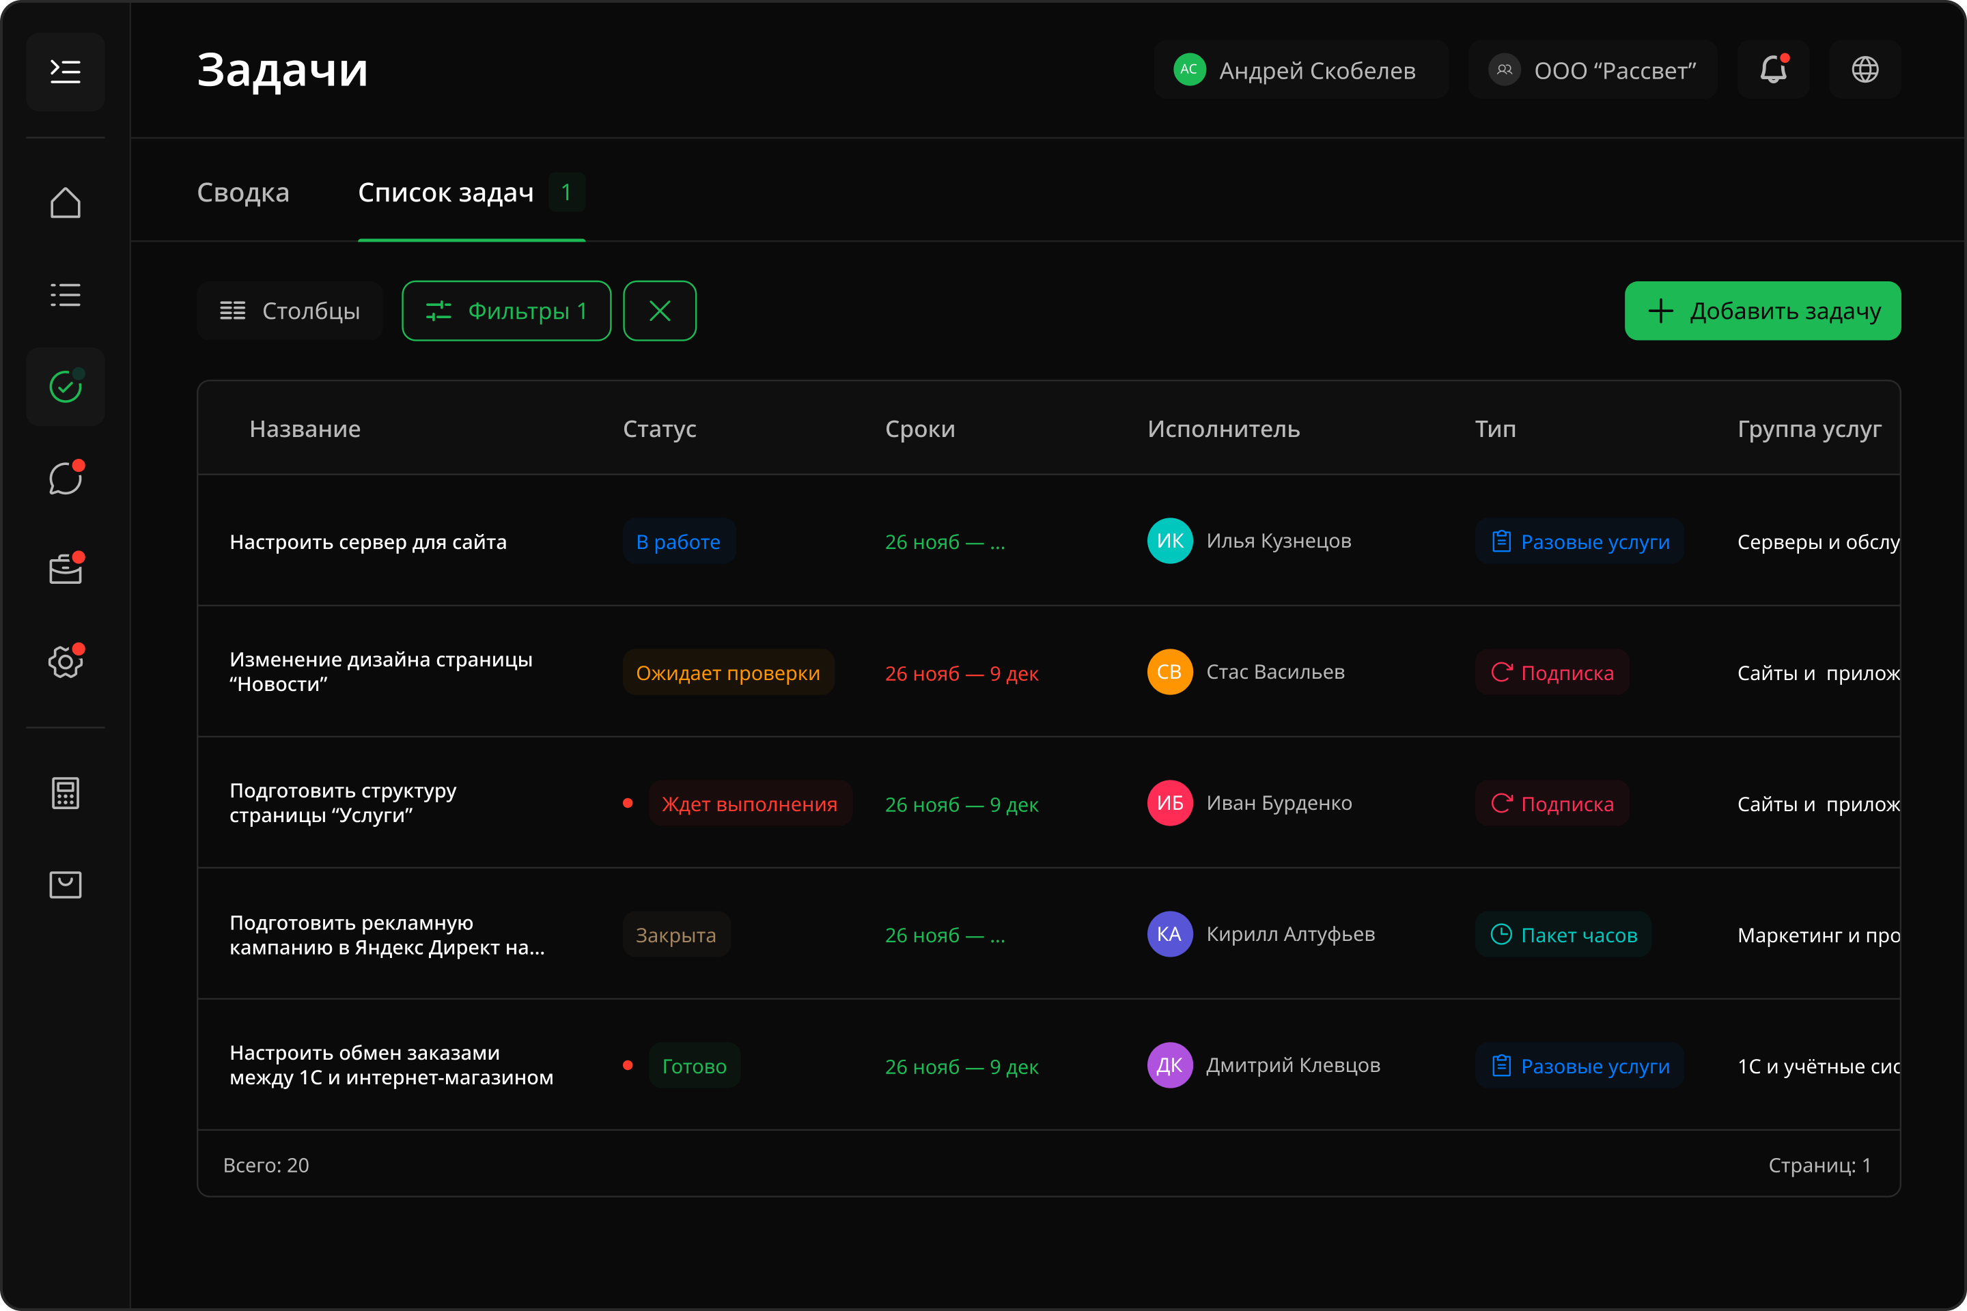This screenshot has width=1967, height=1311.
Task: Select the Список задач tab
Action: pyautogui.click(x=446, y=193)
